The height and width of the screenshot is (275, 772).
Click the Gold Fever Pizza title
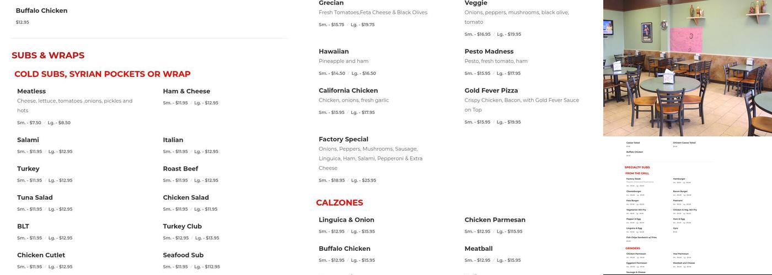491,91
